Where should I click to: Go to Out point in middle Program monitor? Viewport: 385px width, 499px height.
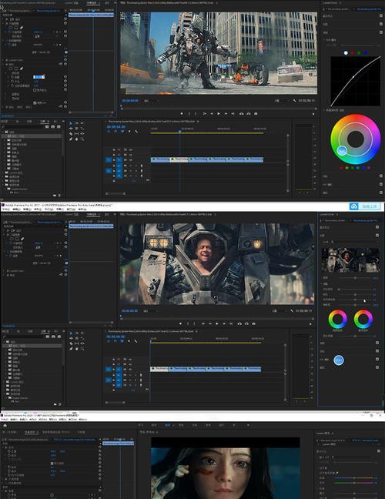tap(231, 324)
